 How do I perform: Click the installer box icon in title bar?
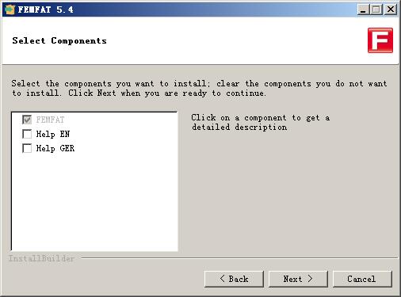click(x=10, y=10)
